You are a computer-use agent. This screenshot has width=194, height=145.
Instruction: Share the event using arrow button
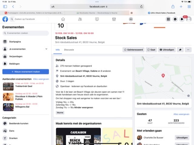tap(180, 50)
